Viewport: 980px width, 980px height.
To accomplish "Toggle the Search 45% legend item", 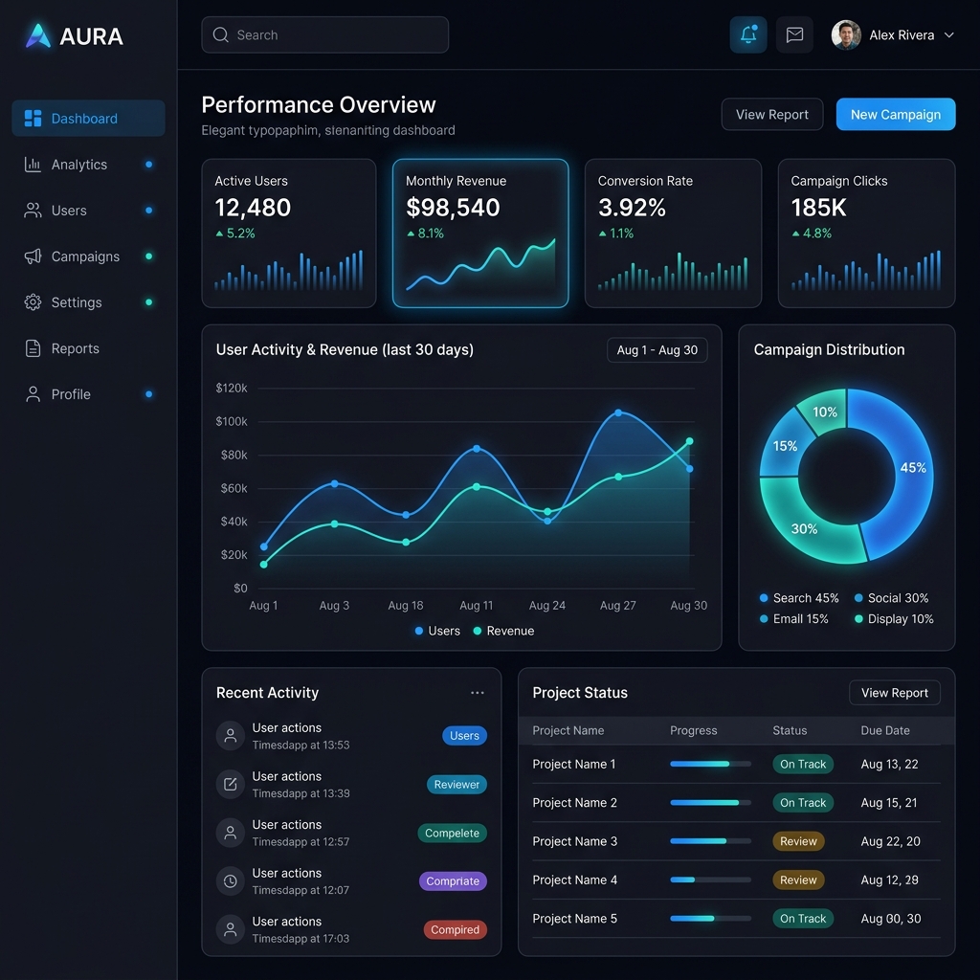I will click(799, 598).
